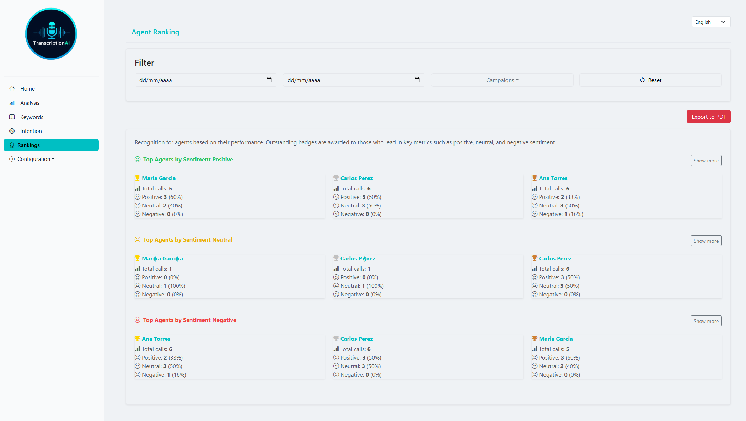Screen dimensions: 746x421
Task: Open the English language dropdown
Action: [711, 22]
